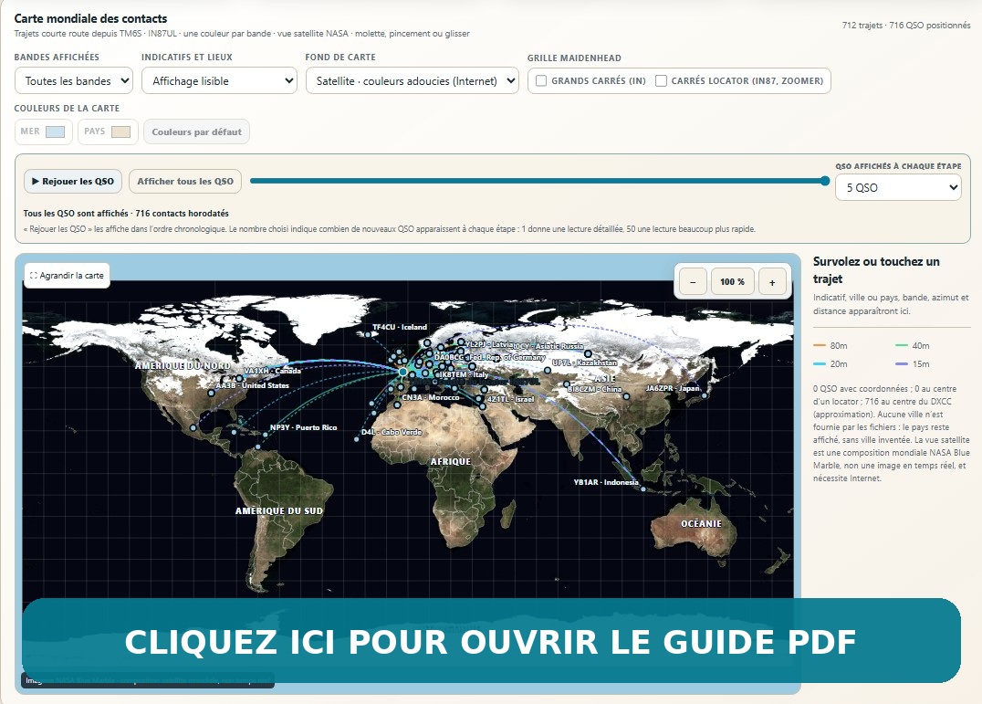
Task: Pick the MER sea color swatch
Action: (x=55, y=131)
